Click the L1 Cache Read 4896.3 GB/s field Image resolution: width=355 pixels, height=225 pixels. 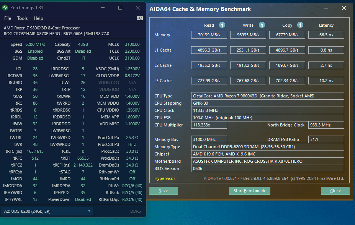pyautogui.click(x=209, y=50)
